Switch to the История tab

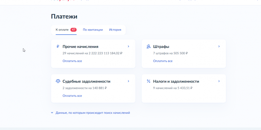(x=115, y=30)
